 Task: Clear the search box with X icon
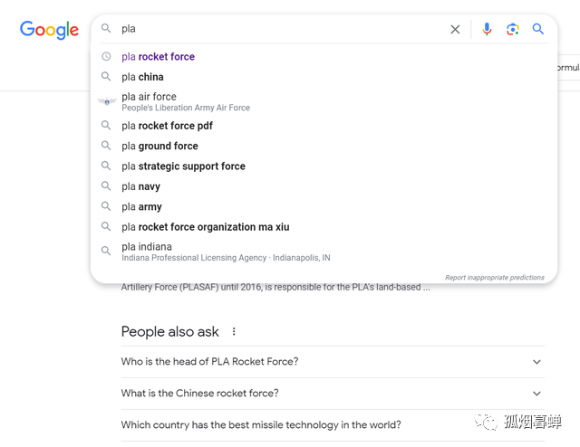pos(455,29)
